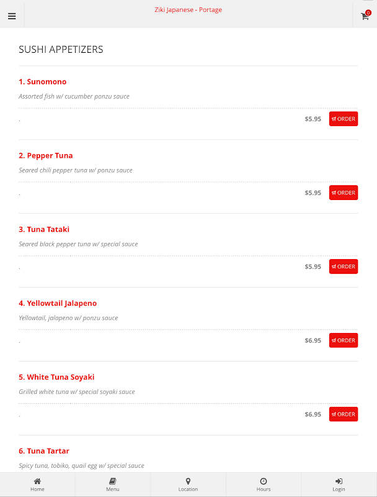
Task: Go to Home in bottom bar
Action: tap(37, 485)
